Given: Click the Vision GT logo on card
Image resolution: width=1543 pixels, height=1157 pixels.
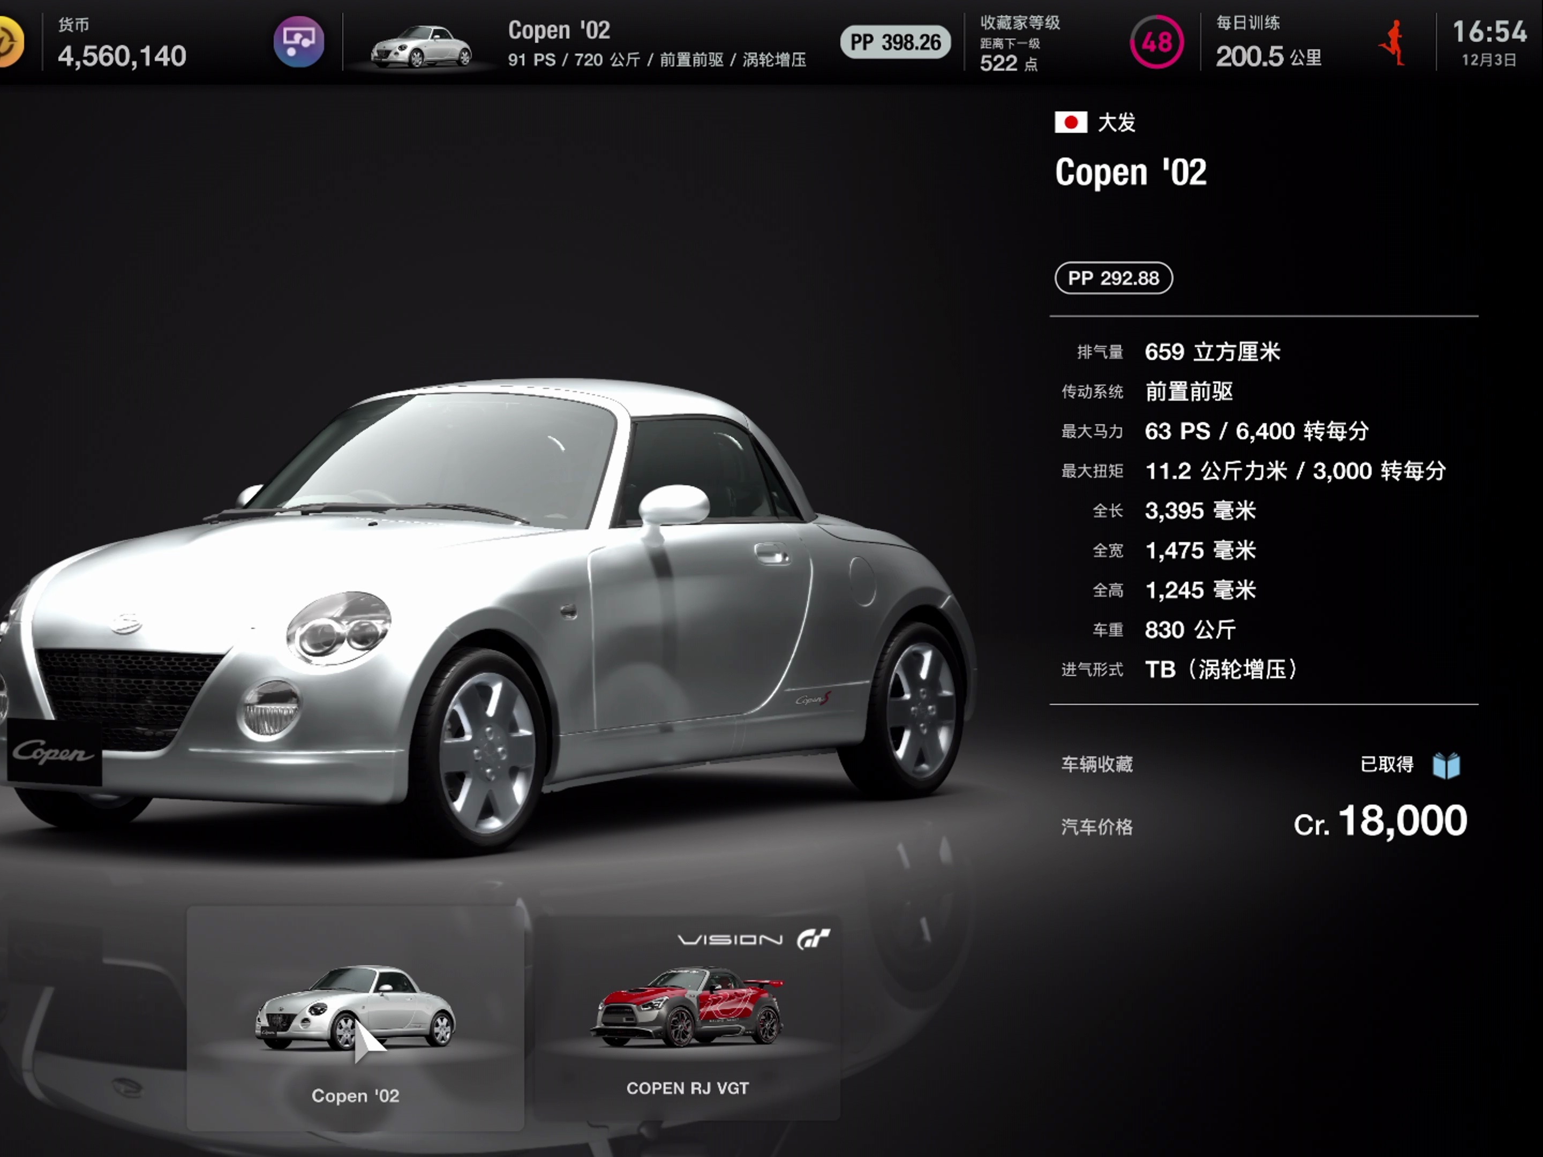Looking at the screenshot, I should (754, 940).
